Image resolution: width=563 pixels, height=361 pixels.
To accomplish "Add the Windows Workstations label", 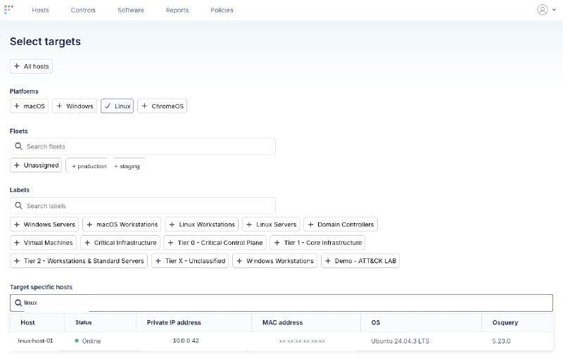I will pos(274,261).
